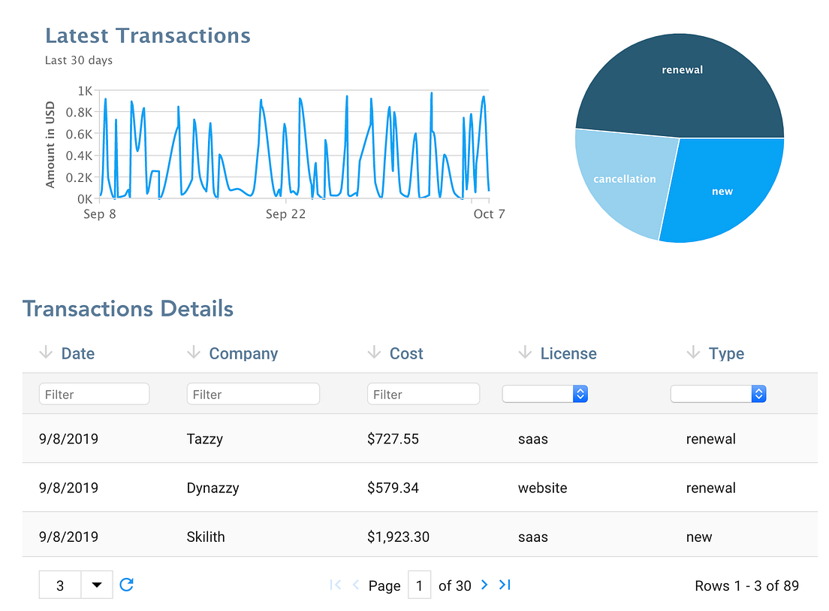Click the Date filter input field
The width and height of the screenshot is (829, 611).
coord(94,393)
